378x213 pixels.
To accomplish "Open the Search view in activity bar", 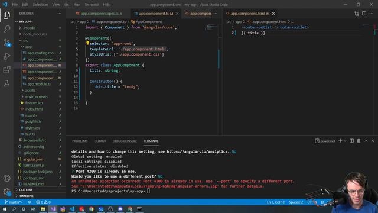I will pyautogui.click(x=6, y=29).
